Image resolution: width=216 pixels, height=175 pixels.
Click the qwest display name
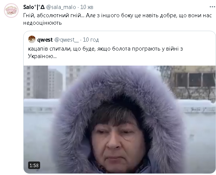pos(45,40)
